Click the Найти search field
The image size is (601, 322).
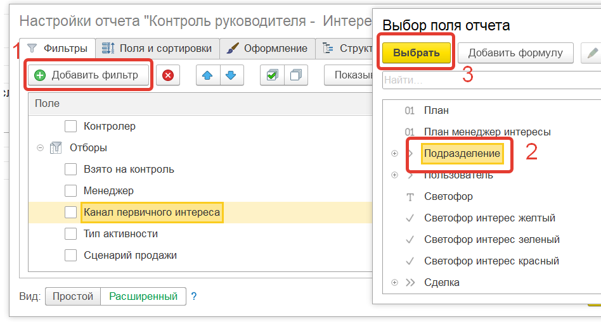[x=488, y=80]
